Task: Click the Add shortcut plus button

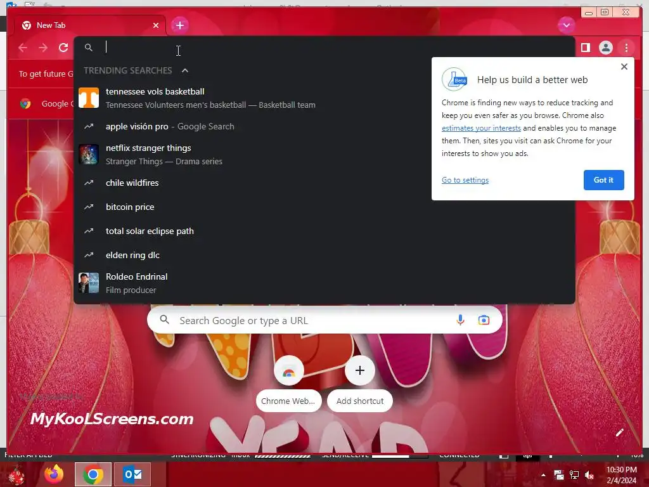Action: pyautogui.click(x=360, y=370)
